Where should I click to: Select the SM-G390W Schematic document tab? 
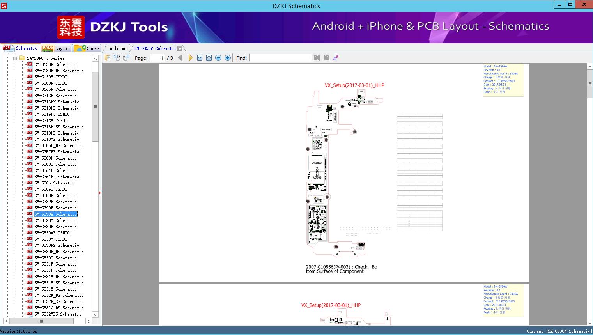coord(155,48)
